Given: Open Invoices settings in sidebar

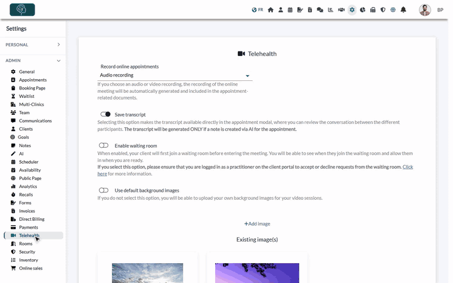Looking at the screenshot, I should (x=27, y=211).
